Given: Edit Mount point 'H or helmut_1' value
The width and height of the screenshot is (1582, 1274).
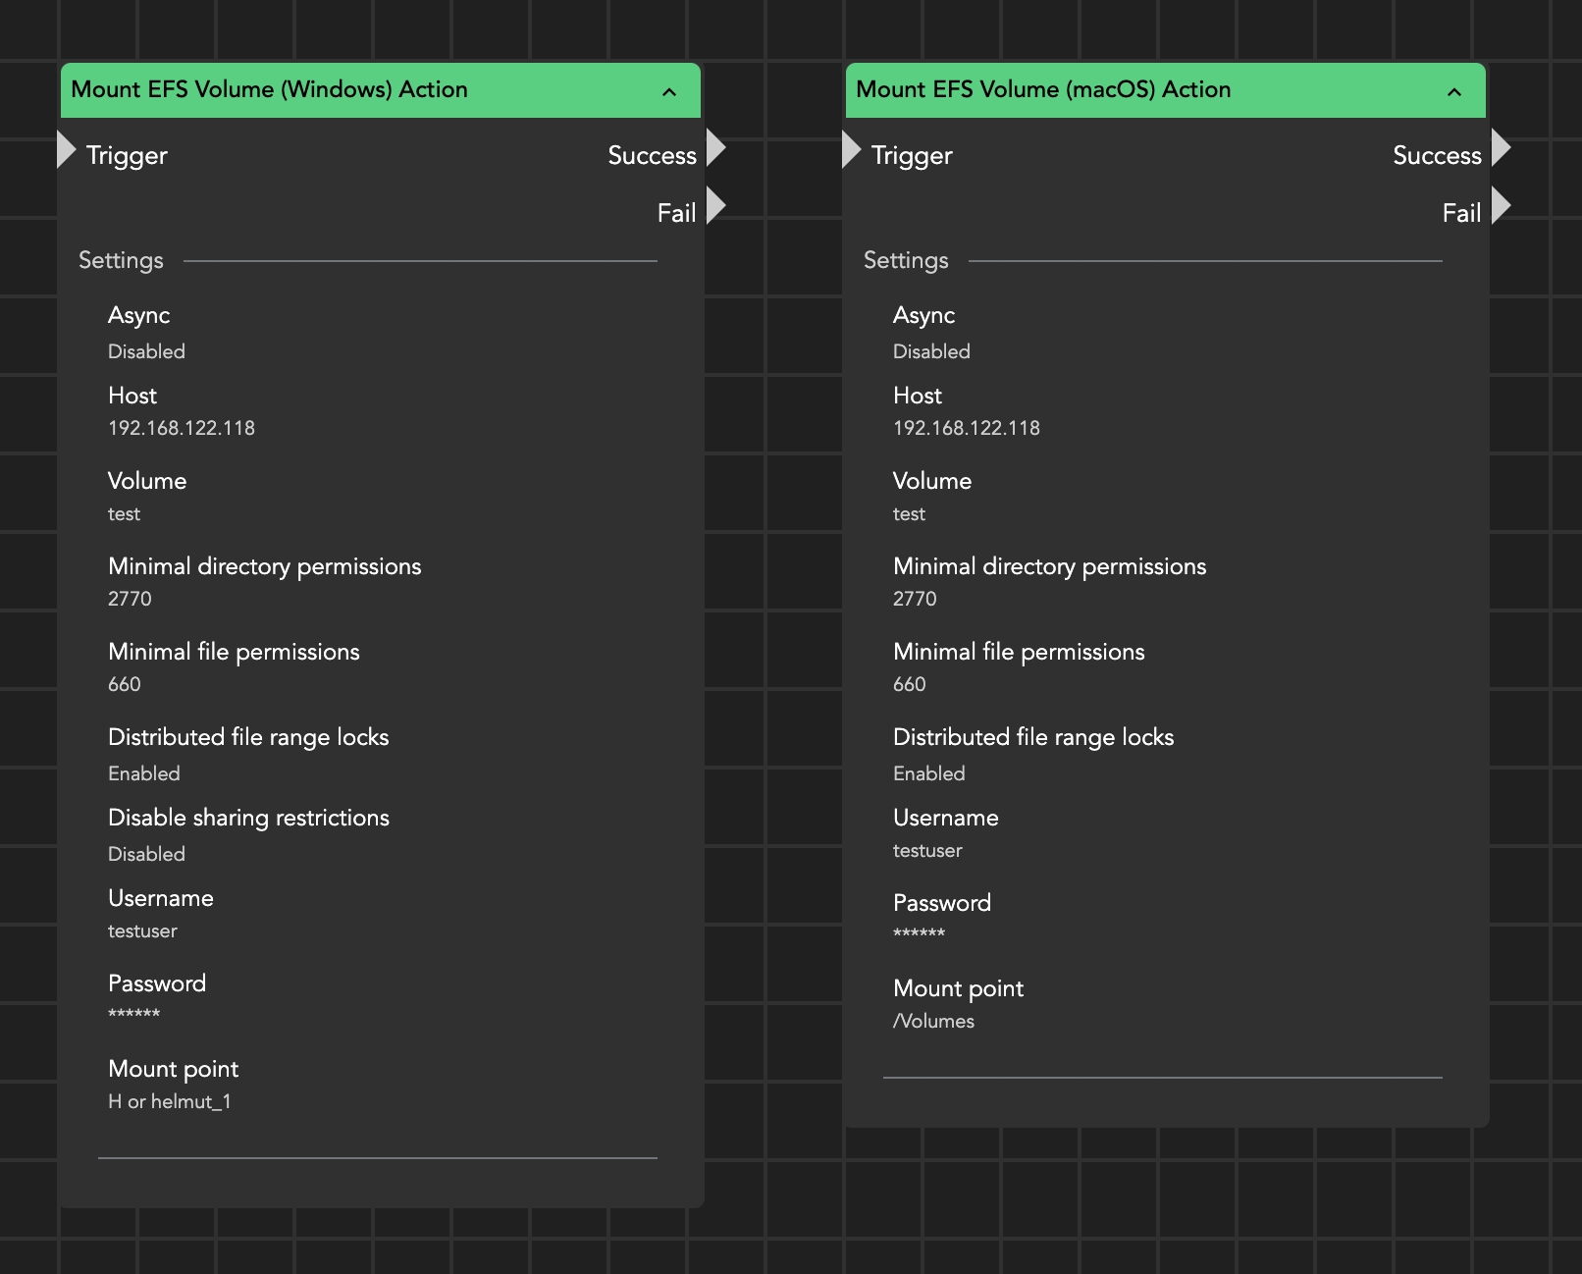Looking at the screenshot, I should (x=170, y=1101).
